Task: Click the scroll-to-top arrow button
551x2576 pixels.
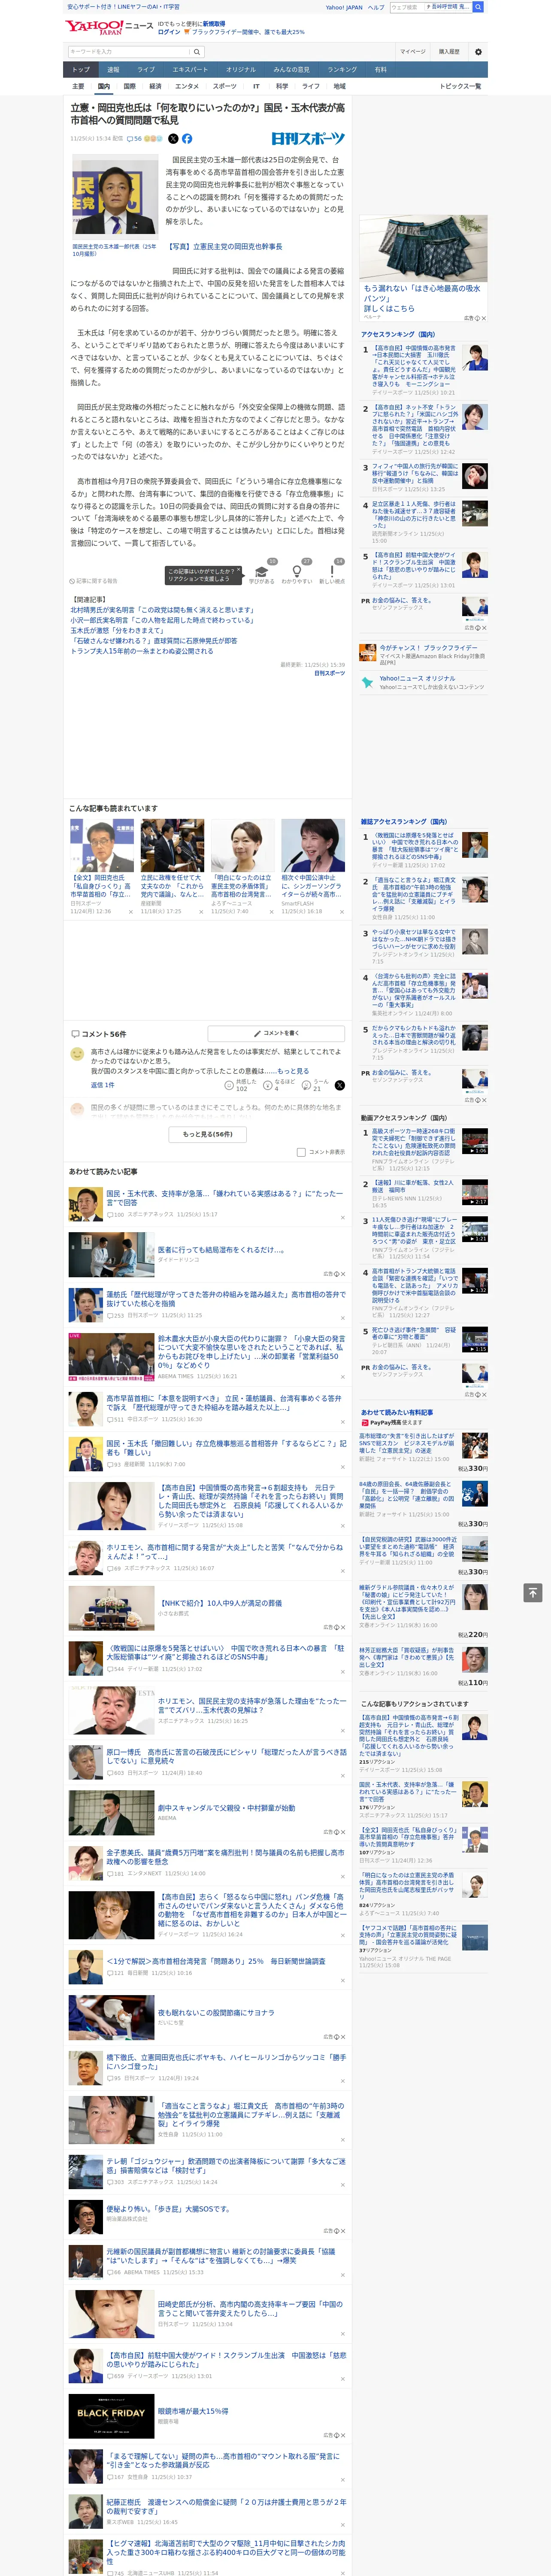Action: 533,1592
